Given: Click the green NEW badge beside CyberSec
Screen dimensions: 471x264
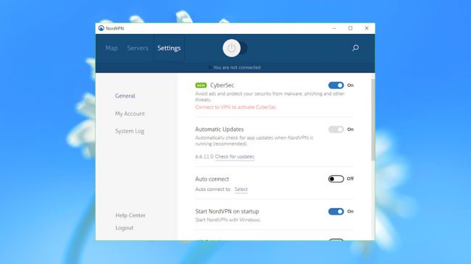Looking at the screenshot, I should point(201,85).
